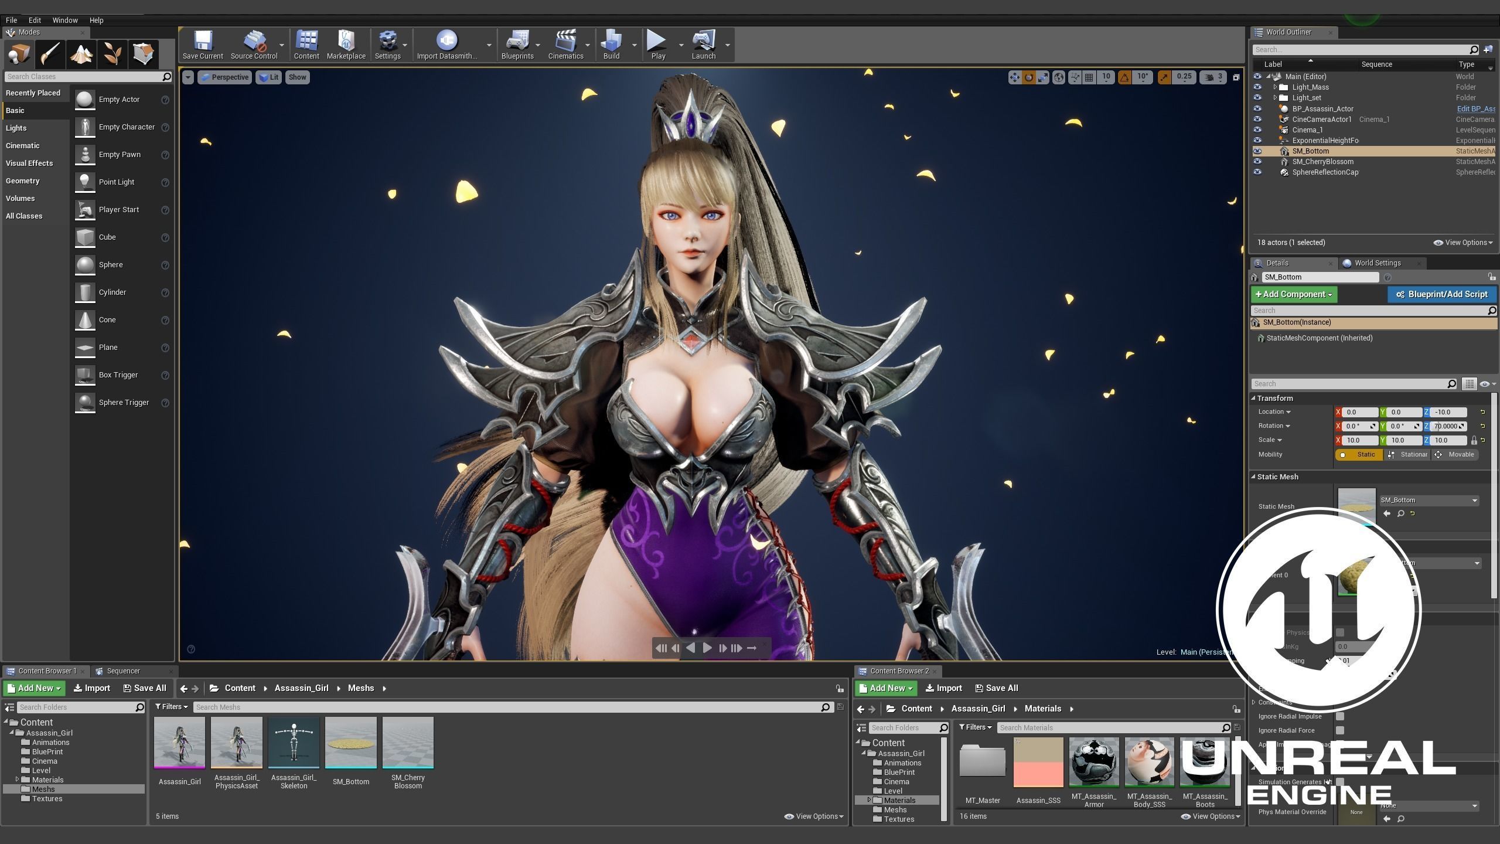Select the scale gizmo tool in viewport
The width and height of the screenshot is (1500, 844).
coord(1043,77)
